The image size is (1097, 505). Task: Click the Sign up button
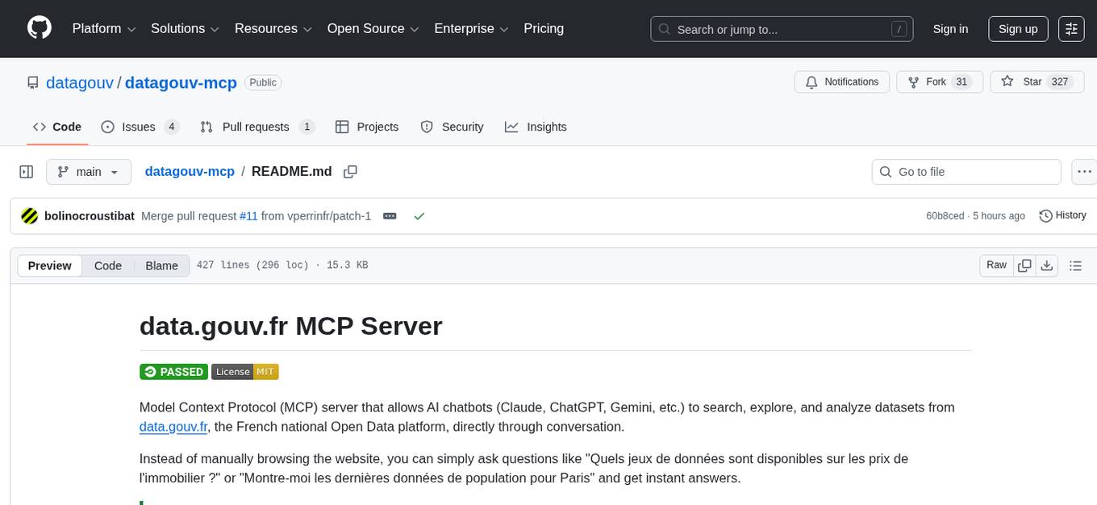(1017, 28)
